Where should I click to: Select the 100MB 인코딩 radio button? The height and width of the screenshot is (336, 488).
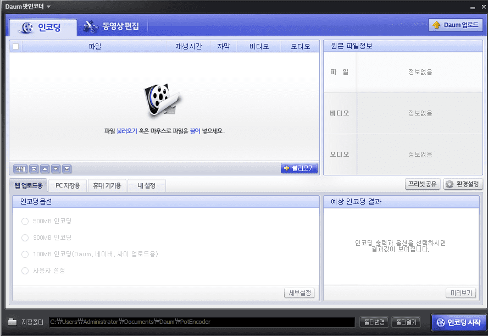(x=25, y=255)
